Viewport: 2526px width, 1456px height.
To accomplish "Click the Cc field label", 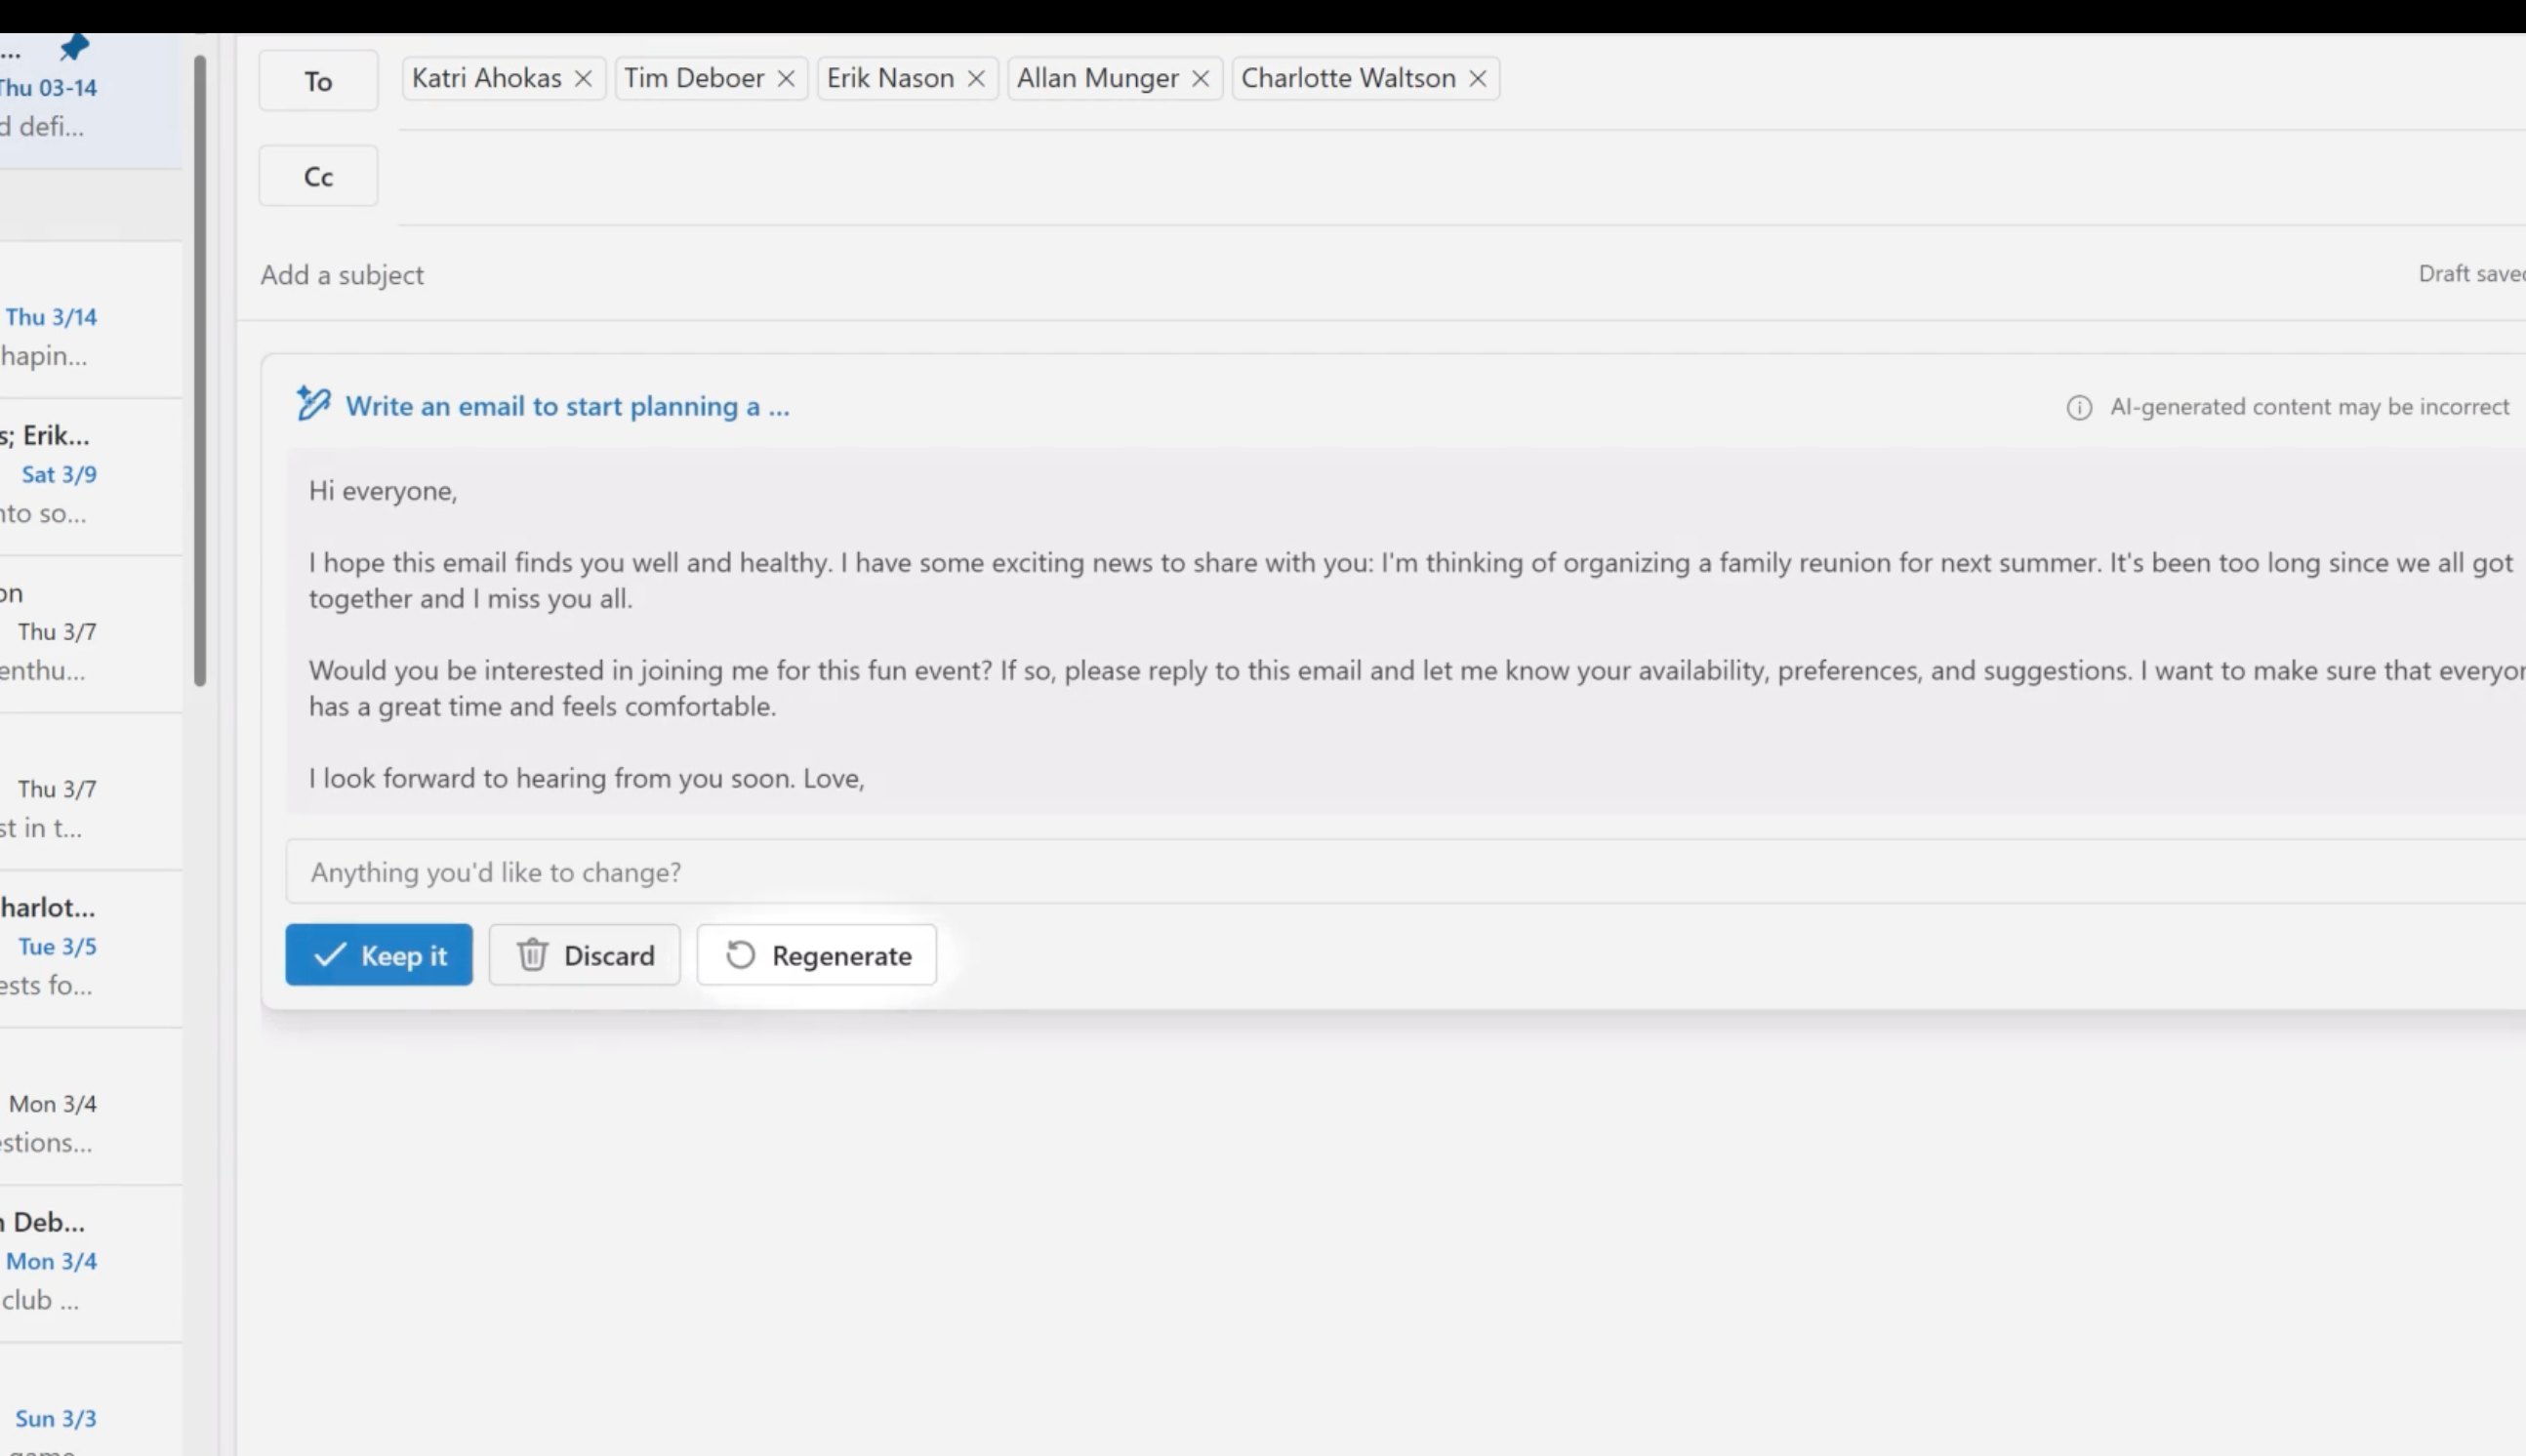I will click(x=317, y=177).
